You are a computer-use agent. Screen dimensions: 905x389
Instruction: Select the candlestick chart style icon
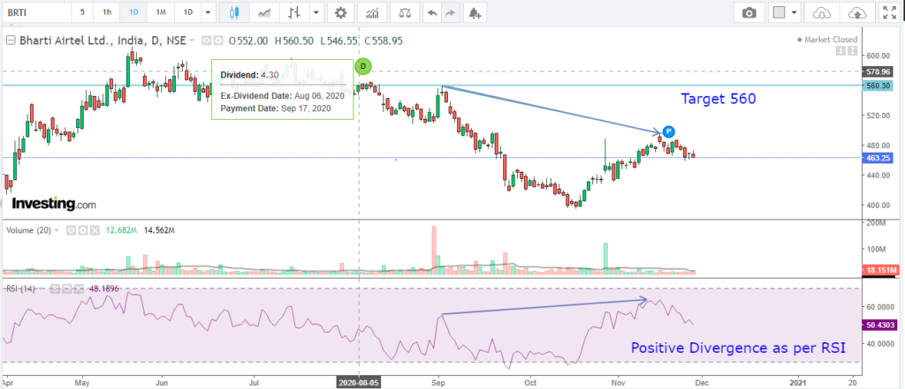click(x=233, y=13)
